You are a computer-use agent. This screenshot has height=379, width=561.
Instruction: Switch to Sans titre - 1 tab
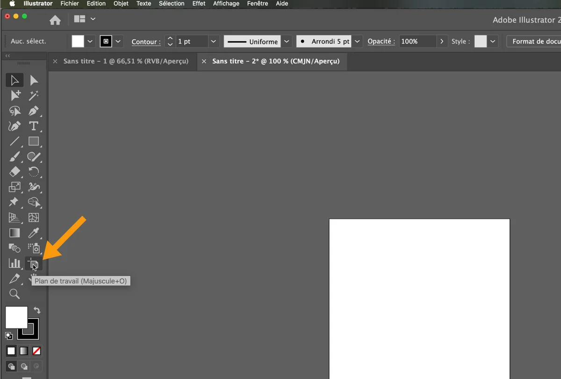click(x=126, y=61)
